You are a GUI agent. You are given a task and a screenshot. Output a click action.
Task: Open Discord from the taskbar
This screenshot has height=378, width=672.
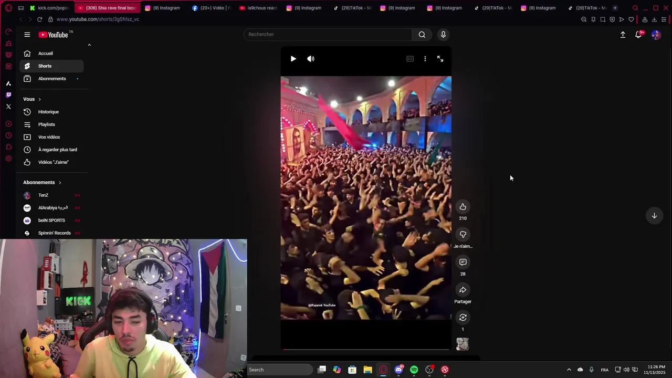[x=398, y=370]
